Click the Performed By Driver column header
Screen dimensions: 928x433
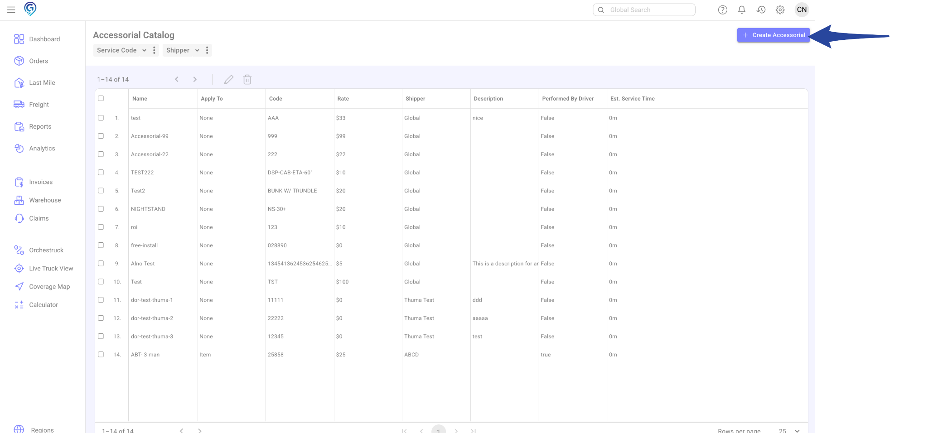(x=568, y=98)
